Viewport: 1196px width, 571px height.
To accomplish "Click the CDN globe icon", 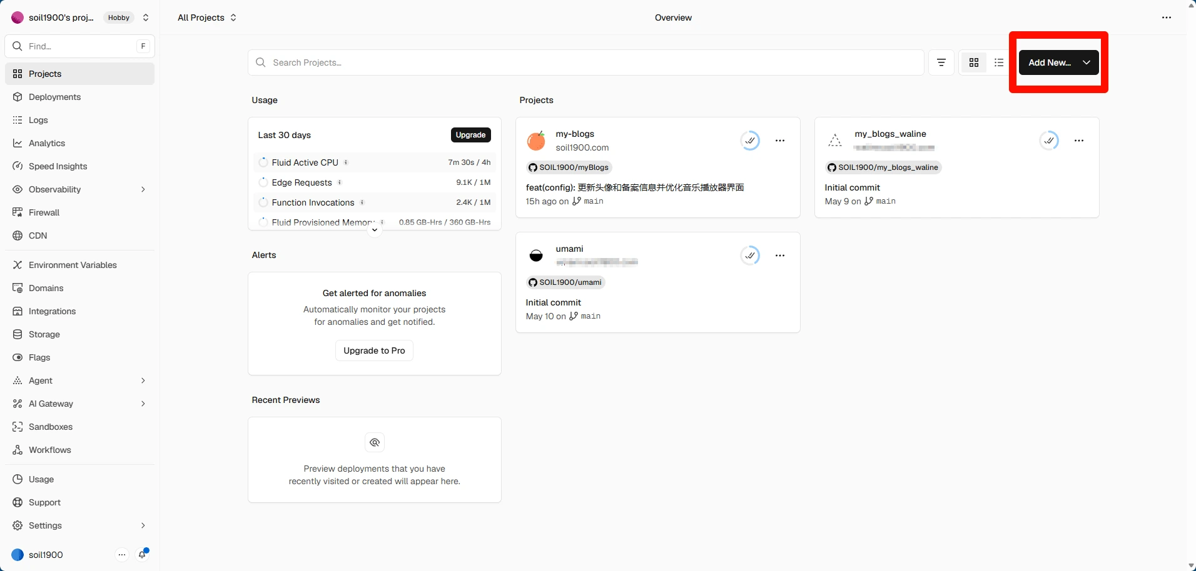I will (x=18, y=236).
